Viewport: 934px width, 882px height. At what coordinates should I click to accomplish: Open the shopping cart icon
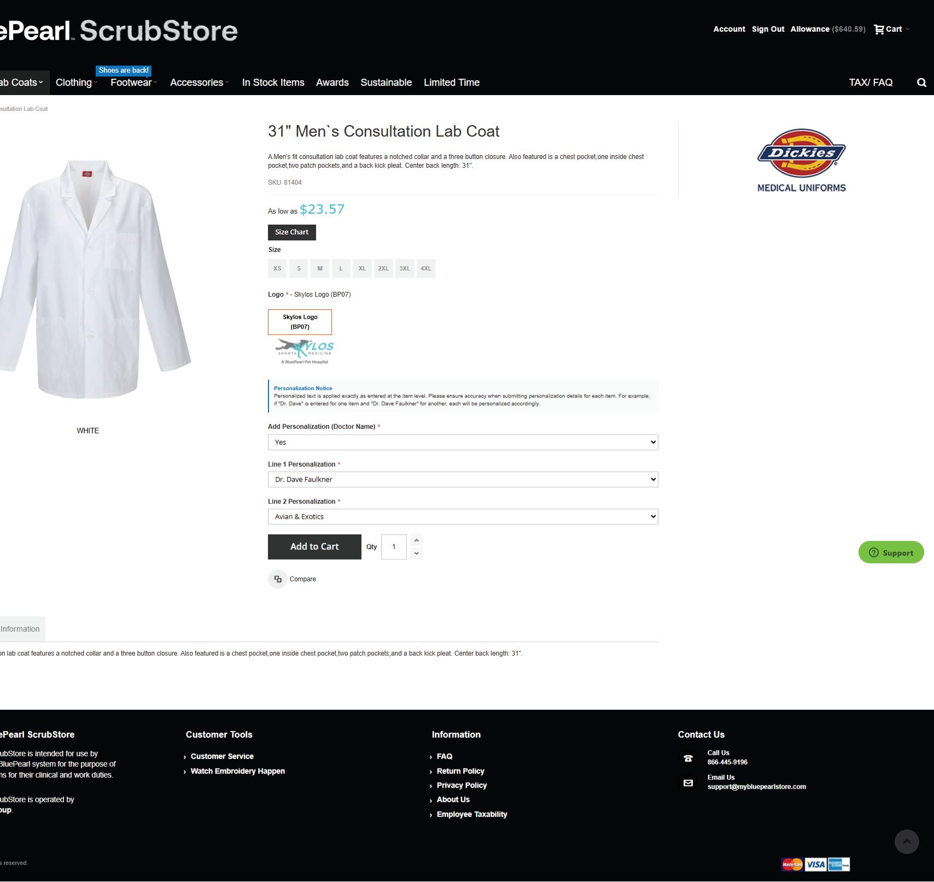click(879, 30)
